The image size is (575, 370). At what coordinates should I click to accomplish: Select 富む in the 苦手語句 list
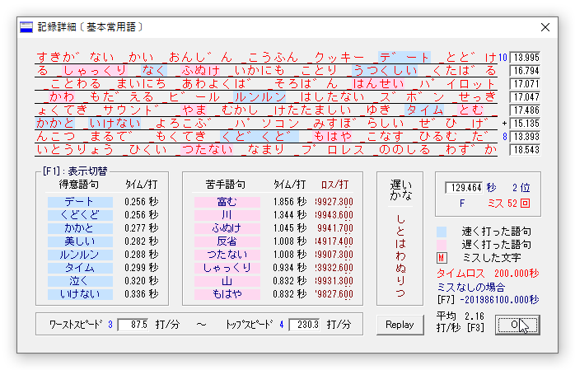point(227,202)
